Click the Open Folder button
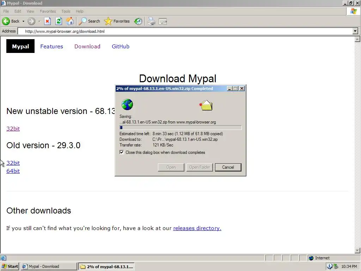This screenshot has width=361, height=271. [200, 167]
